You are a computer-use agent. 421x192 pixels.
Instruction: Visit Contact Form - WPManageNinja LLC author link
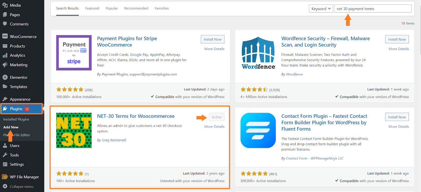click(x=315, y=158)
